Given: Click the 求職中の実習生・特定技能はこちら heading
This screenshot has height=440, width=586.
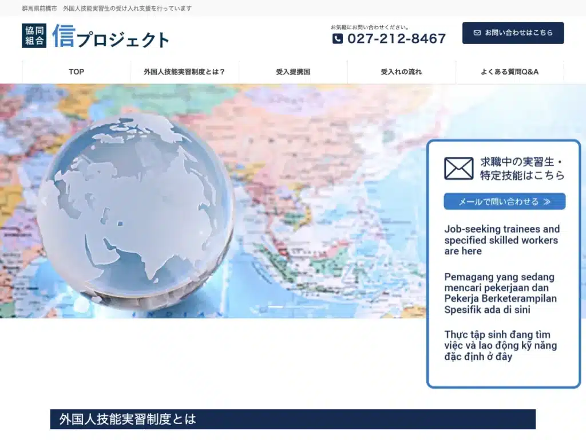Looking at the screenshot, I should click(522, 168).
